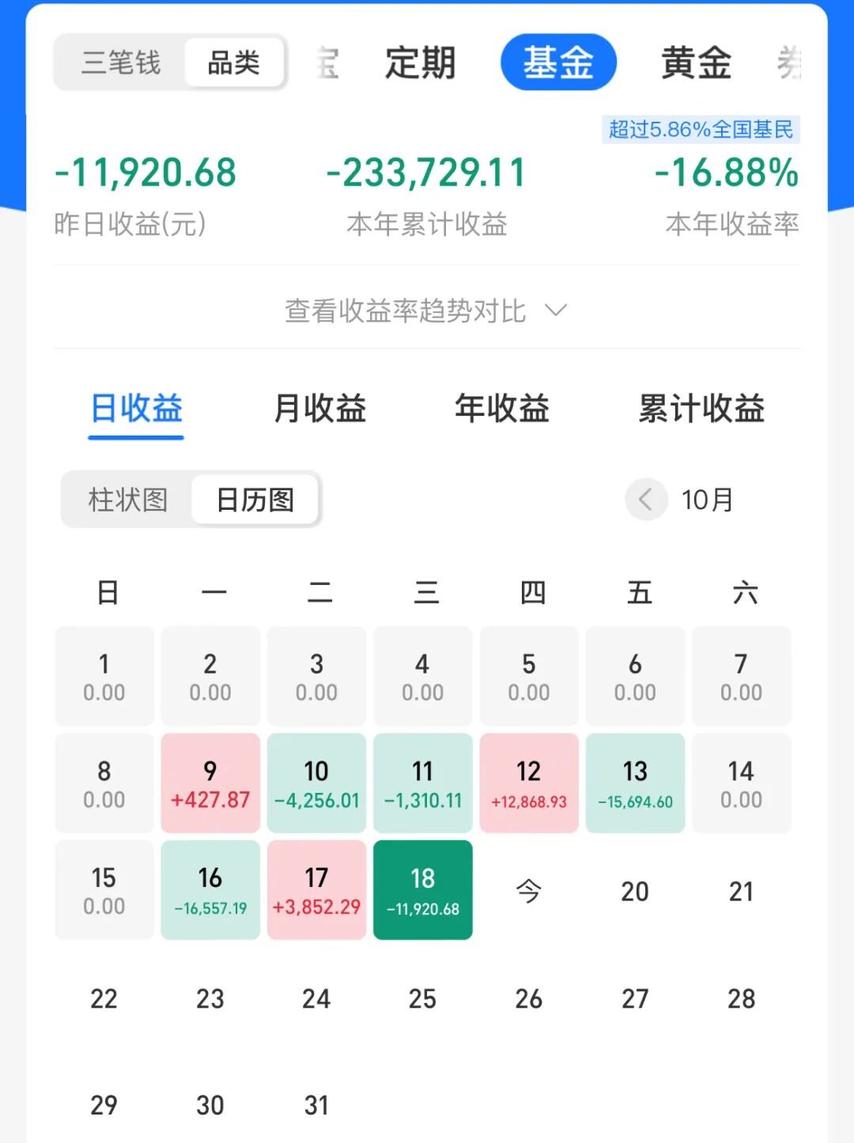Select 日历图 calendar view
Viewport: 854px width, 1143px height.
[x=255, y=500]
